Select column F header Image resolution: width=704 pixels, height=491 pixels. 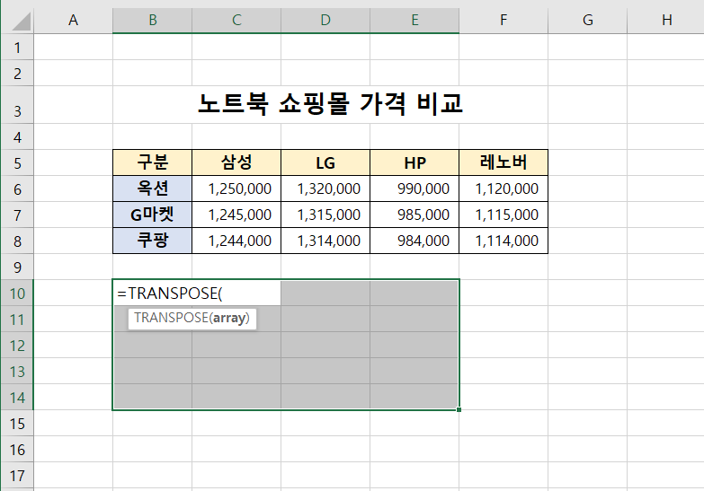[503, 20]
